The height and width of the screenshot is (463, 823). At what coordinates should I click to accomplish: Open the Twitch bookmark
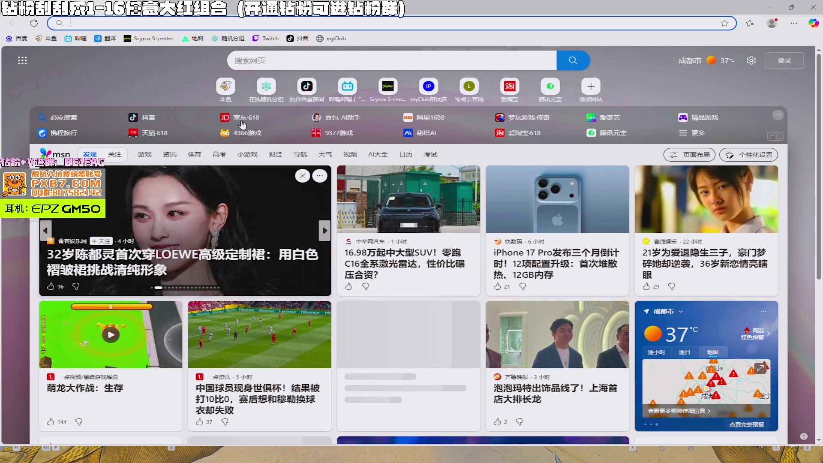pos(265,39)
